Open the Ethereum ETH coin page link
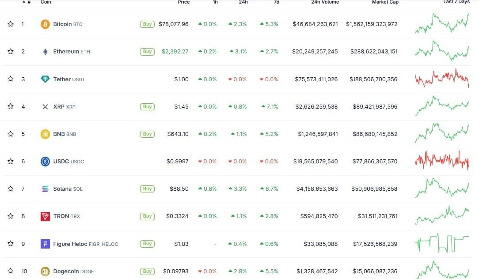 point(71,51)
